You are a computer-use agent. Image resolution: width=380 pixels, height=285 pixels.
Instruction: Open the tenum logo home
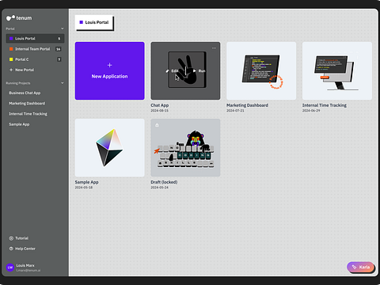click(x=19, y=18)
